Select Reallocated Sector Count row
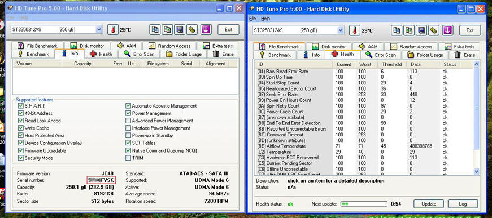 [x=364, y=88]
